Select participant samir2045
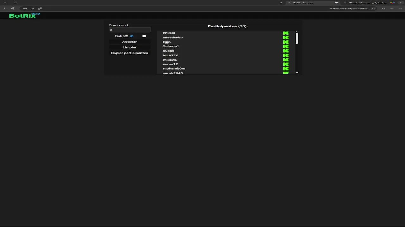 tap(173, 73)
